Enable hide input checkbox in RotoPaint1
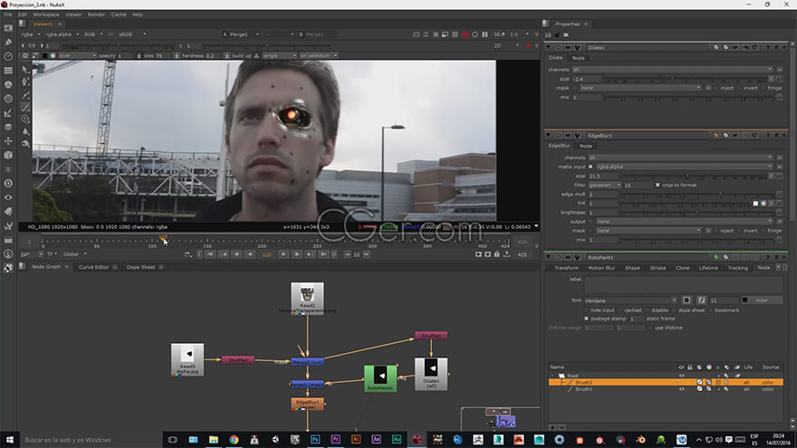Screen dimensions: 797x448 coord(586,310)
